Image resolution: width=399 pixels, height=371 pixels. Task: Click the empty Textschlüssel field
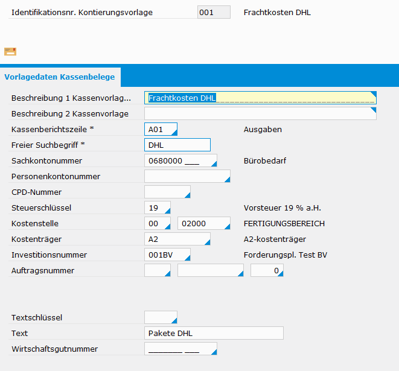(x=161, y=317)
